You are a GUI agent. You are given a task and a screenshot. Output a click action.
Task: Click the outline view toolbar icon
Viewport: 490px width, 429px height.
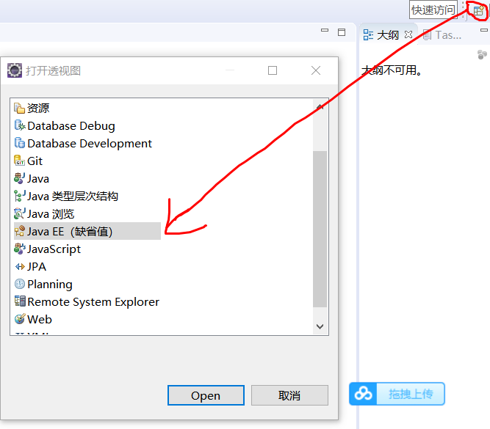482,54
